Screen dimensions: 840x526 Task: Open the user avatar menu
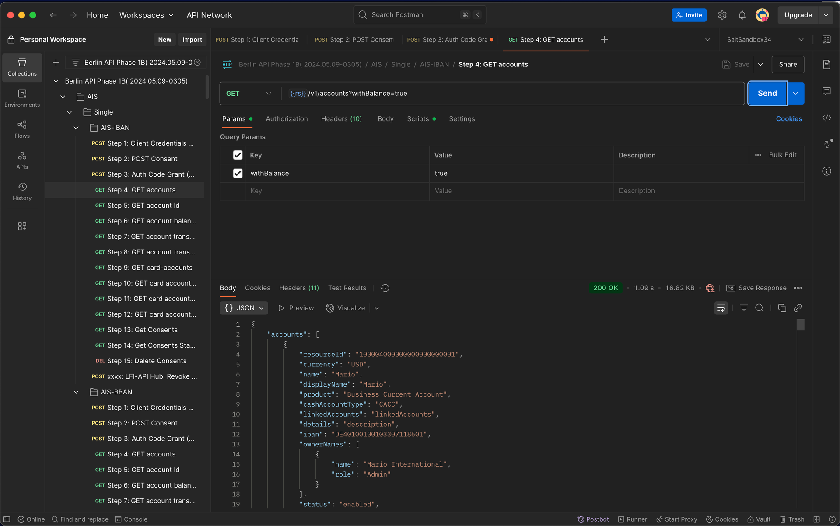tap(762, 15)
